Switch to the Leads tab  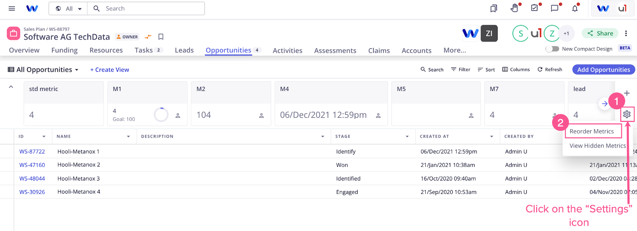pyautogui.click(x=184, y=50)
